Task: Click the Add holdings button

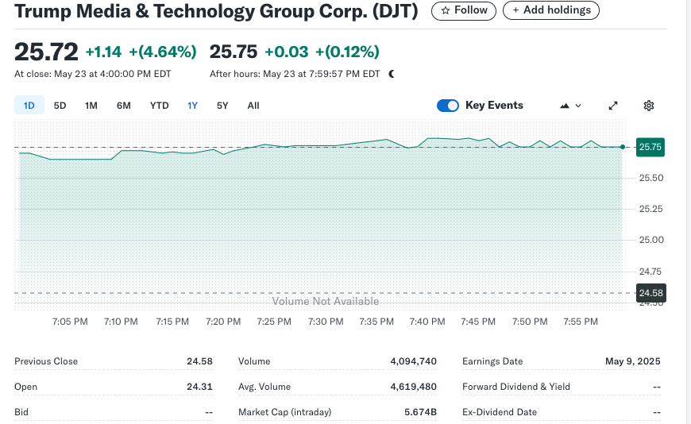Action: pos(551,10)
